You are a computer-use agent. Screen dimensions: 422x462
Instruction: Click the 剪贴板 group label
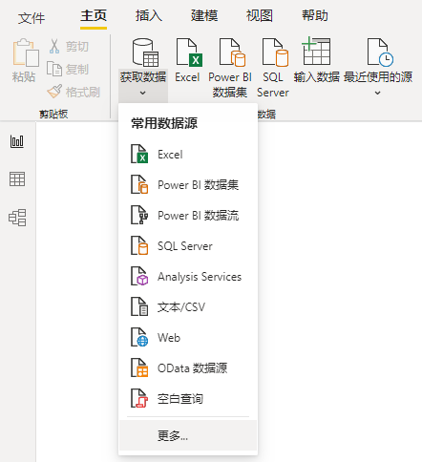(53, 114)
